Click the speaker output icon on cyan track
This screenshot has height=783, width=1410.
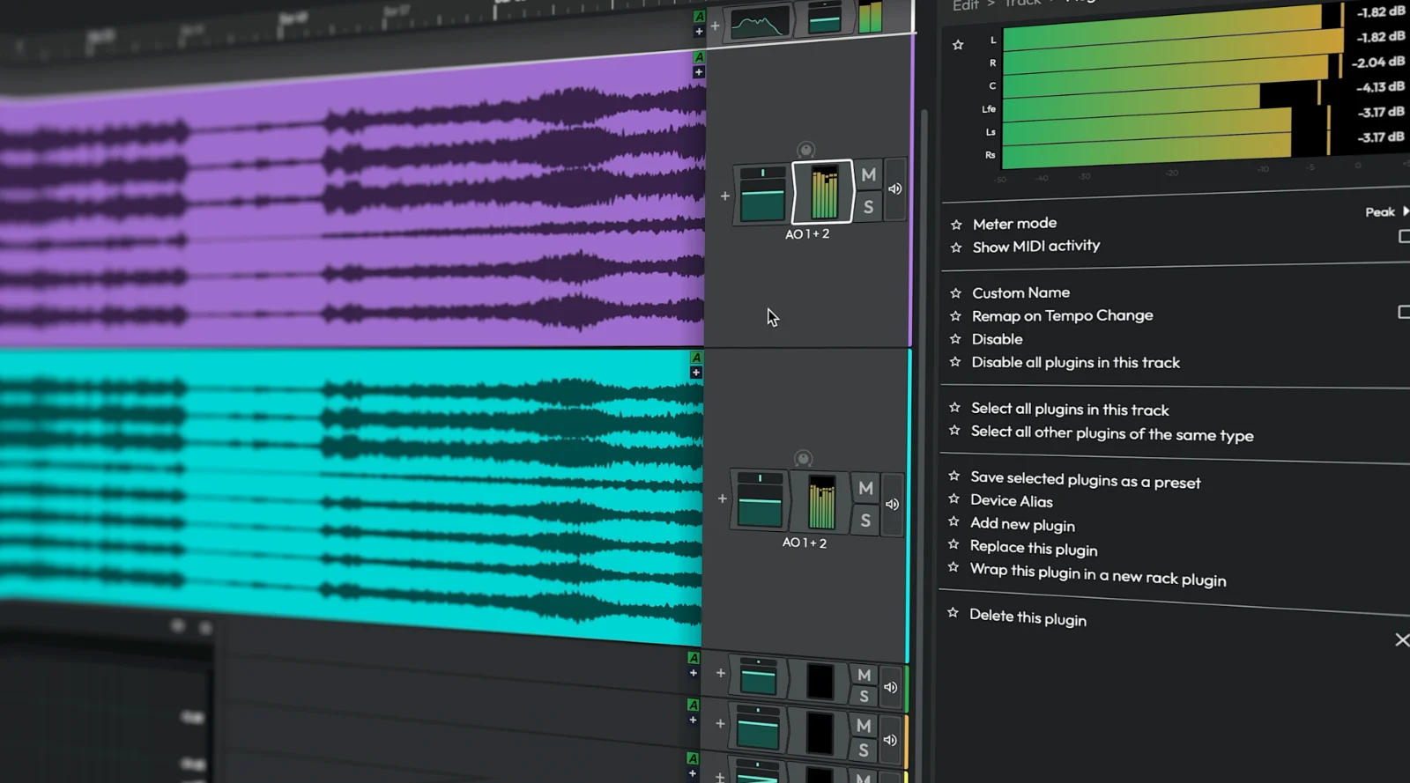point(892,504)
